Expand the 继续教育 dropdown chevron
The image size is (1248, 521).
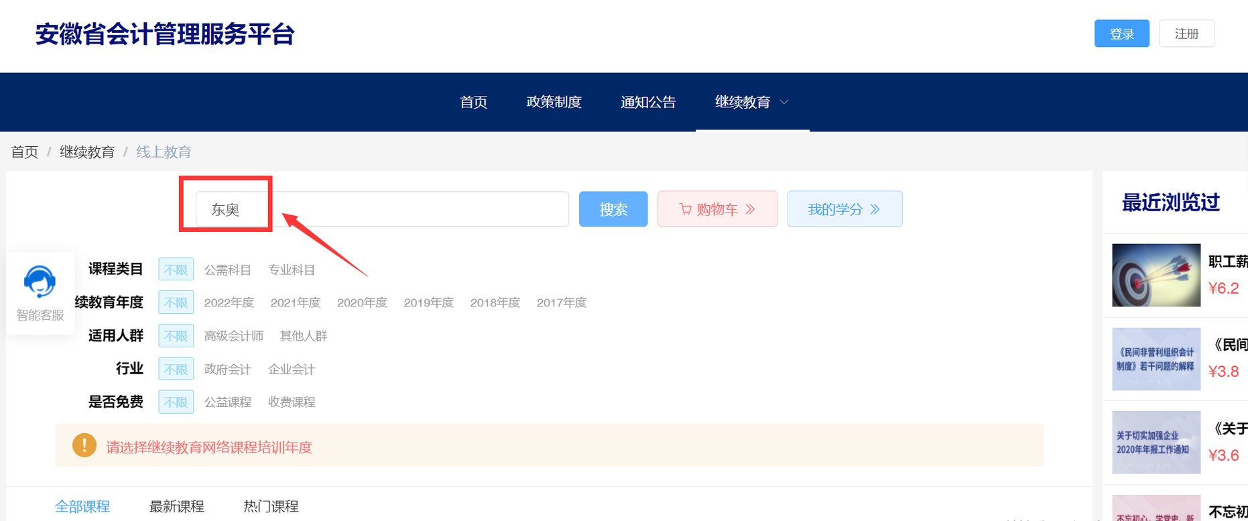(784, 102)
